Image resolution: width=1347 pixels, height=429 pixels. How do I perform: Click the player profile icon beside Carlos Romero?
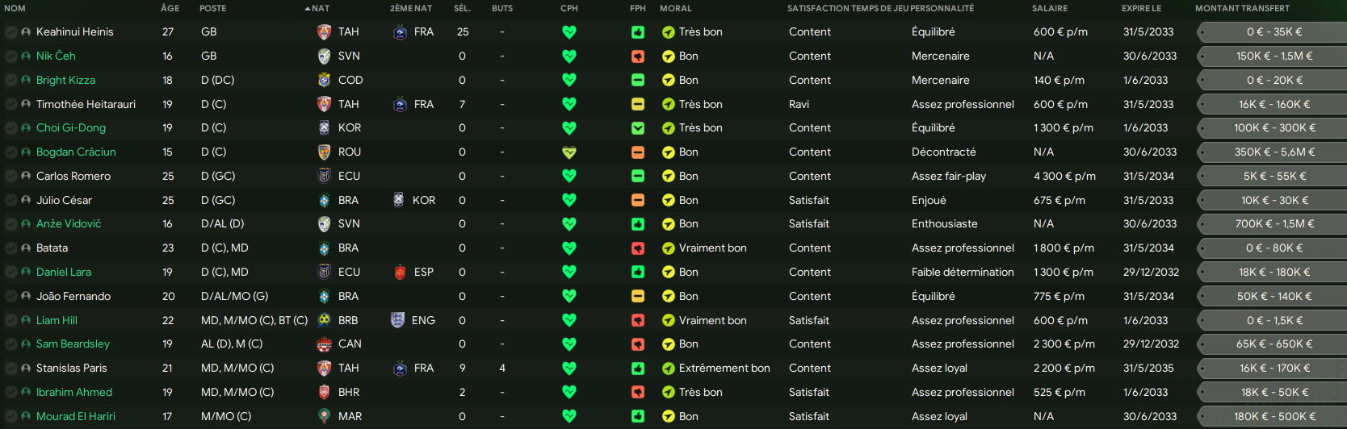26,177
